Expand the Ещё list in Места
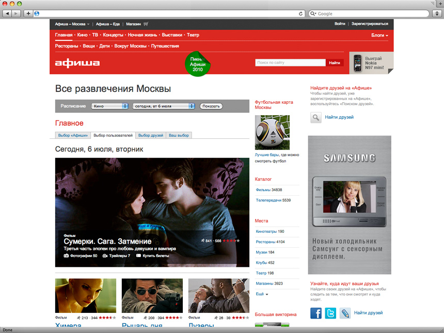This screenshot has width=444, height=333. point(262,294)
